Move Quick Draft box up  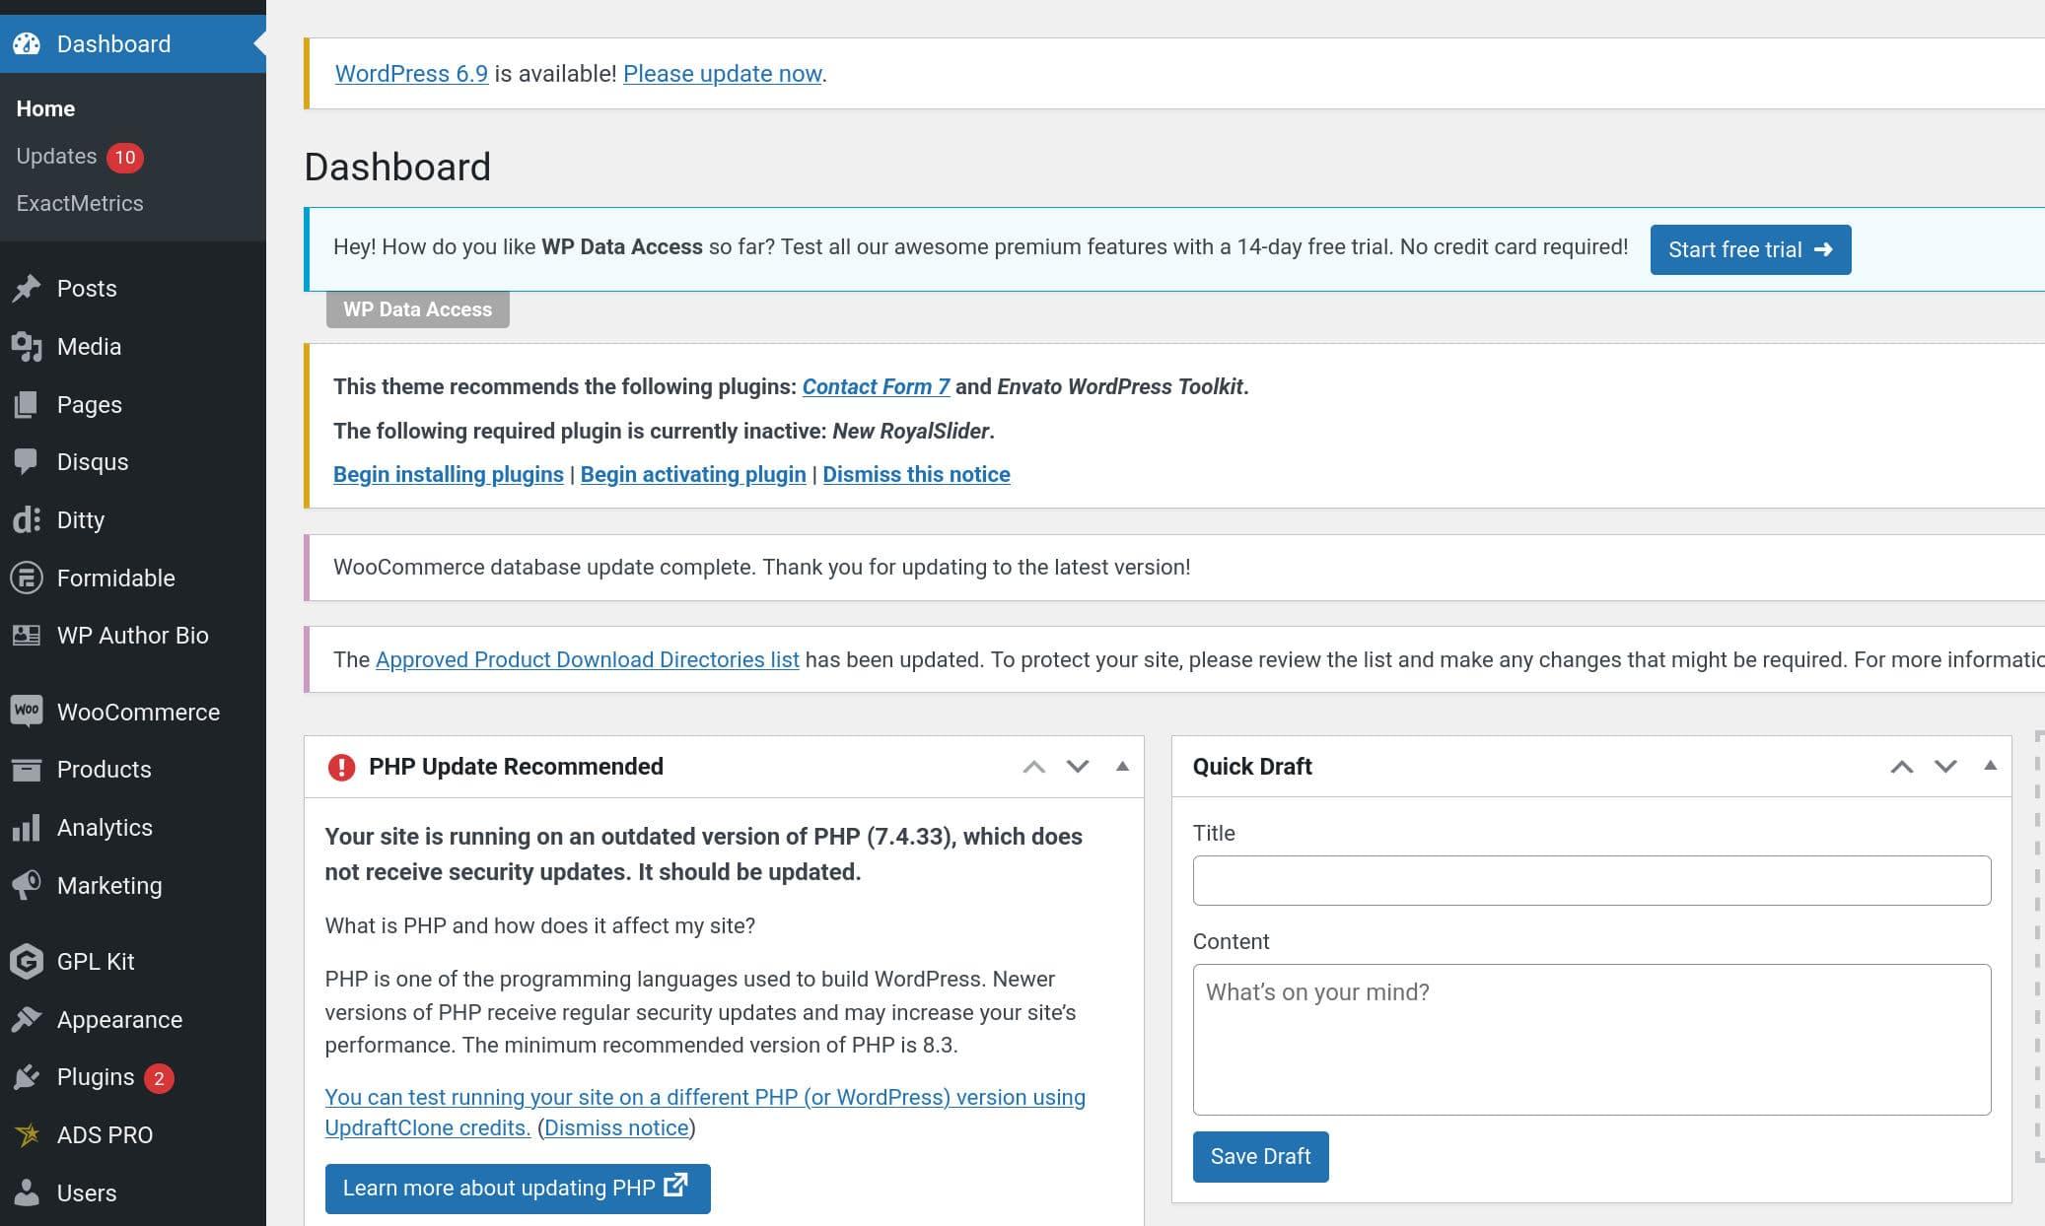pos(1901,766)
